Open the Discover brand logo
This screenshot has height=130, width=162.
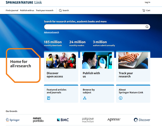tap(142, 120)
